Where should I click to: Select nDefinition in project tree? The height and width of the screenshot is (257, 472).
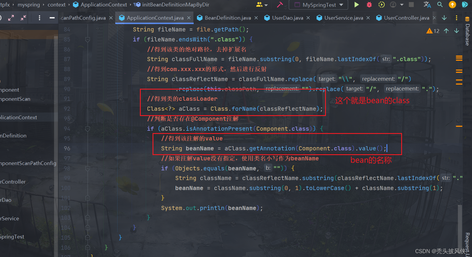coord(13,136)
